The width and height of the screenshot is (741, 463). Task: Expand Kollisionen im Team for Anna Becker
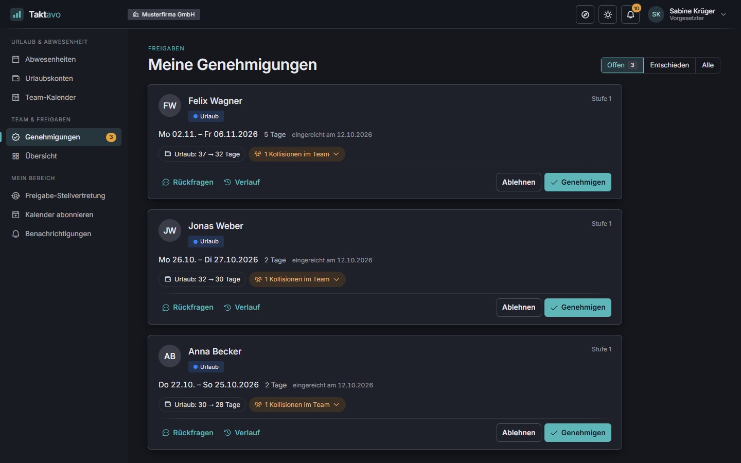click(x=297, y=405)
